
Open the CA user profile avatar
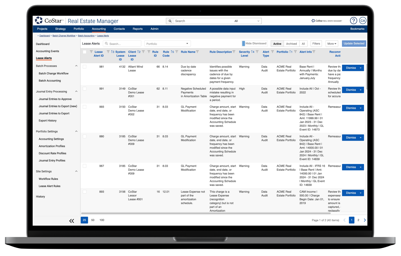363,21
